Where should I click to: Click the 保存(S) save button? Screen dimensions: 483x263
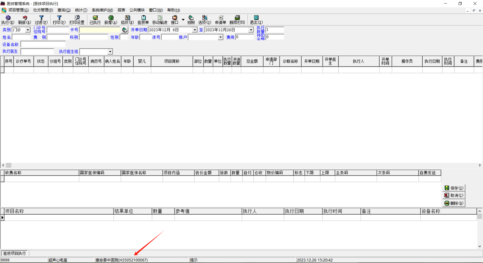(x=454, y=188)
